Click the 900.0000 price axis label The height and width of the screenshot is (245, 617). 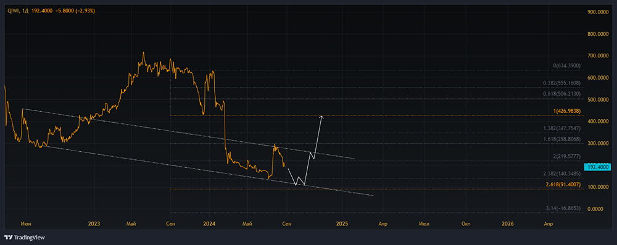598,12
